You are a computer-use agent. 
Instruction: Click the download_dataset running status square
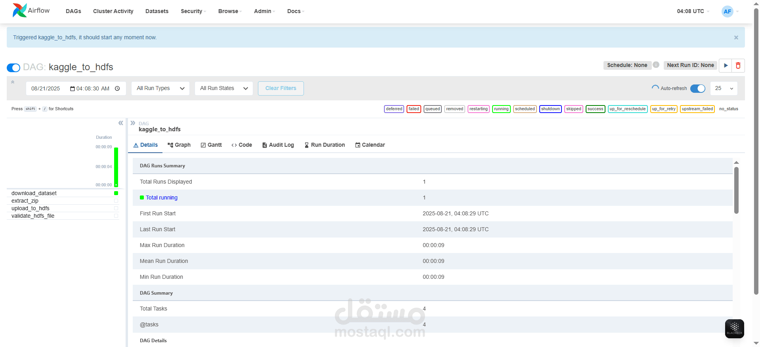[x=116, y=193]
